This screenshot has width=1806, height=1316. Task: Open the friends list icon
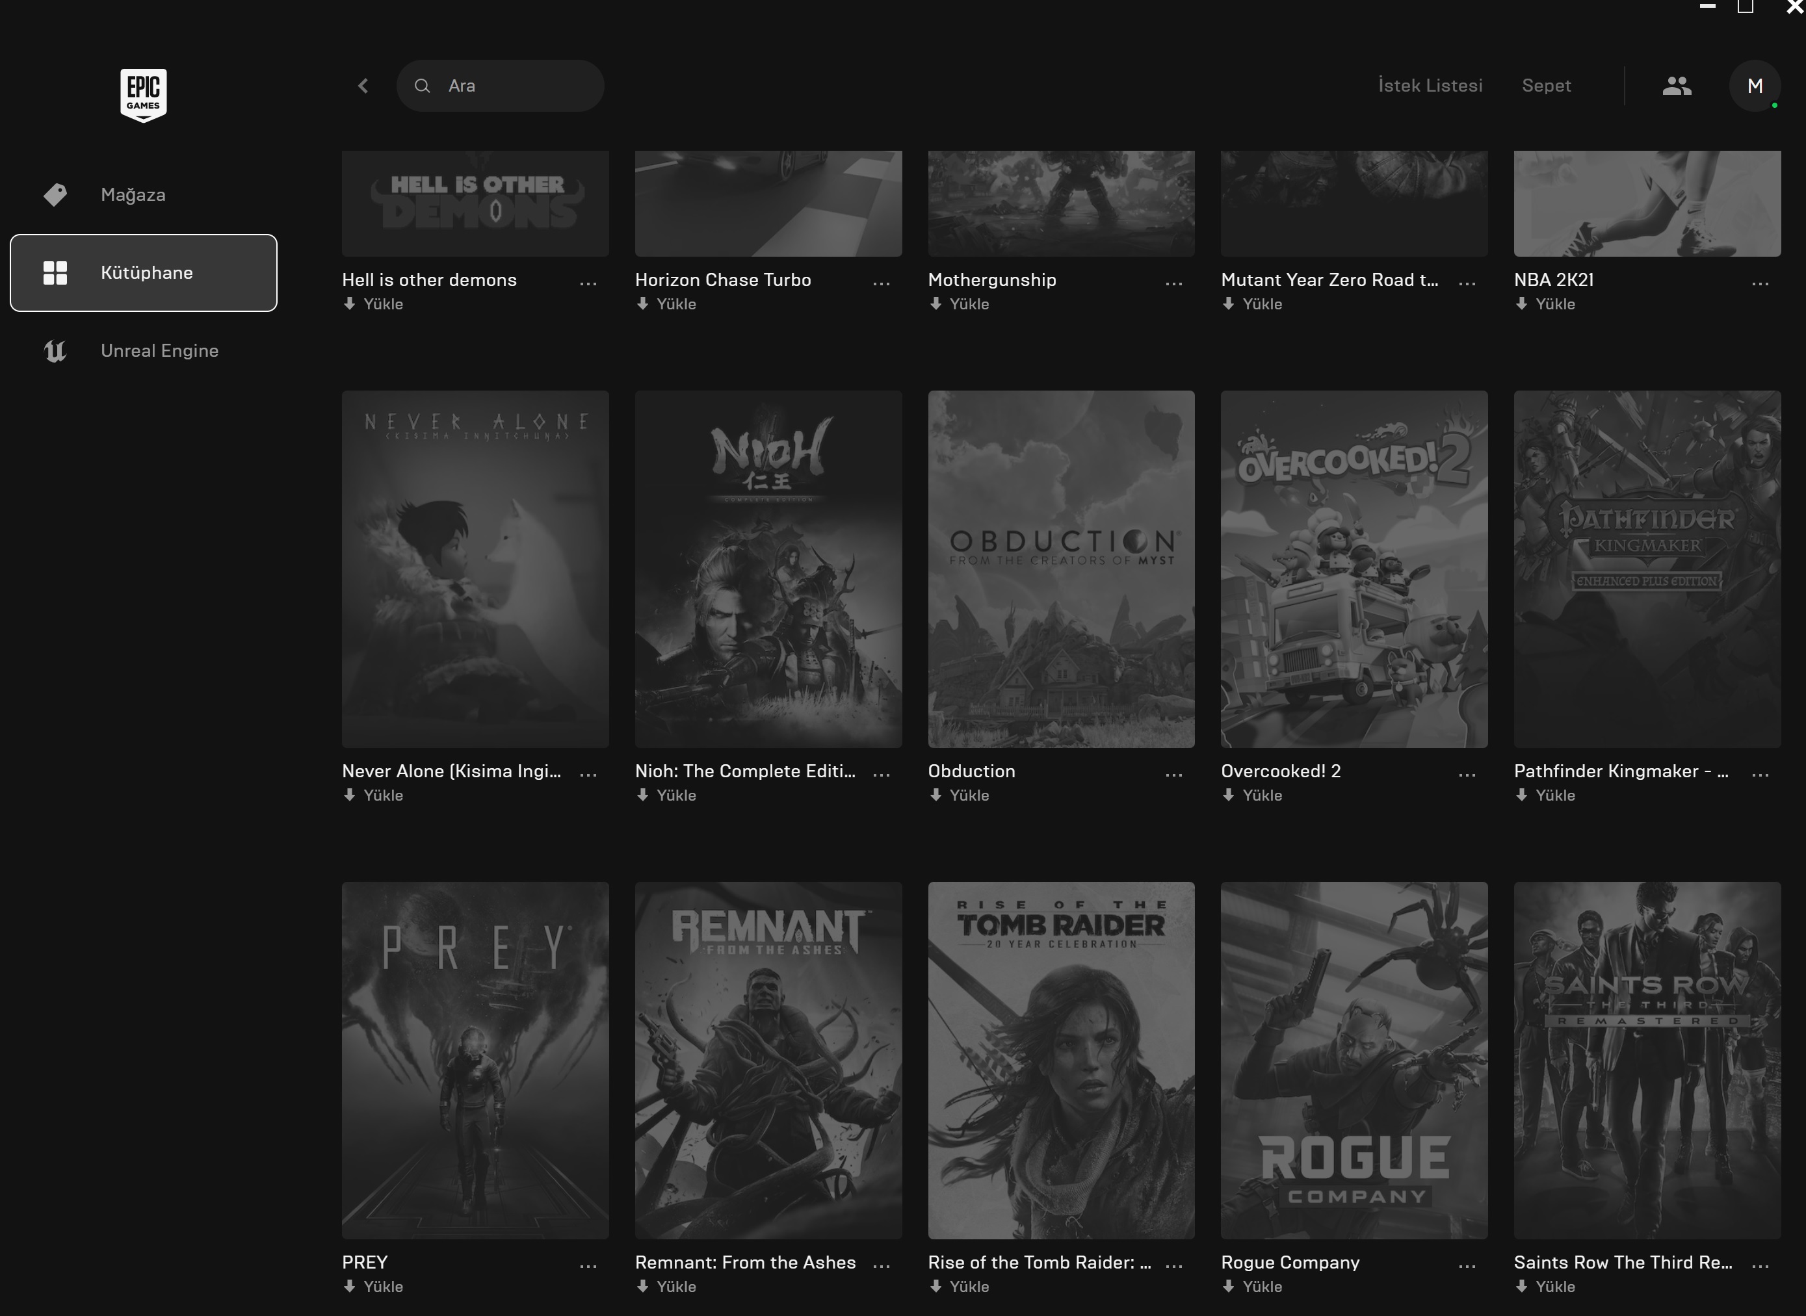(1677, 86)
